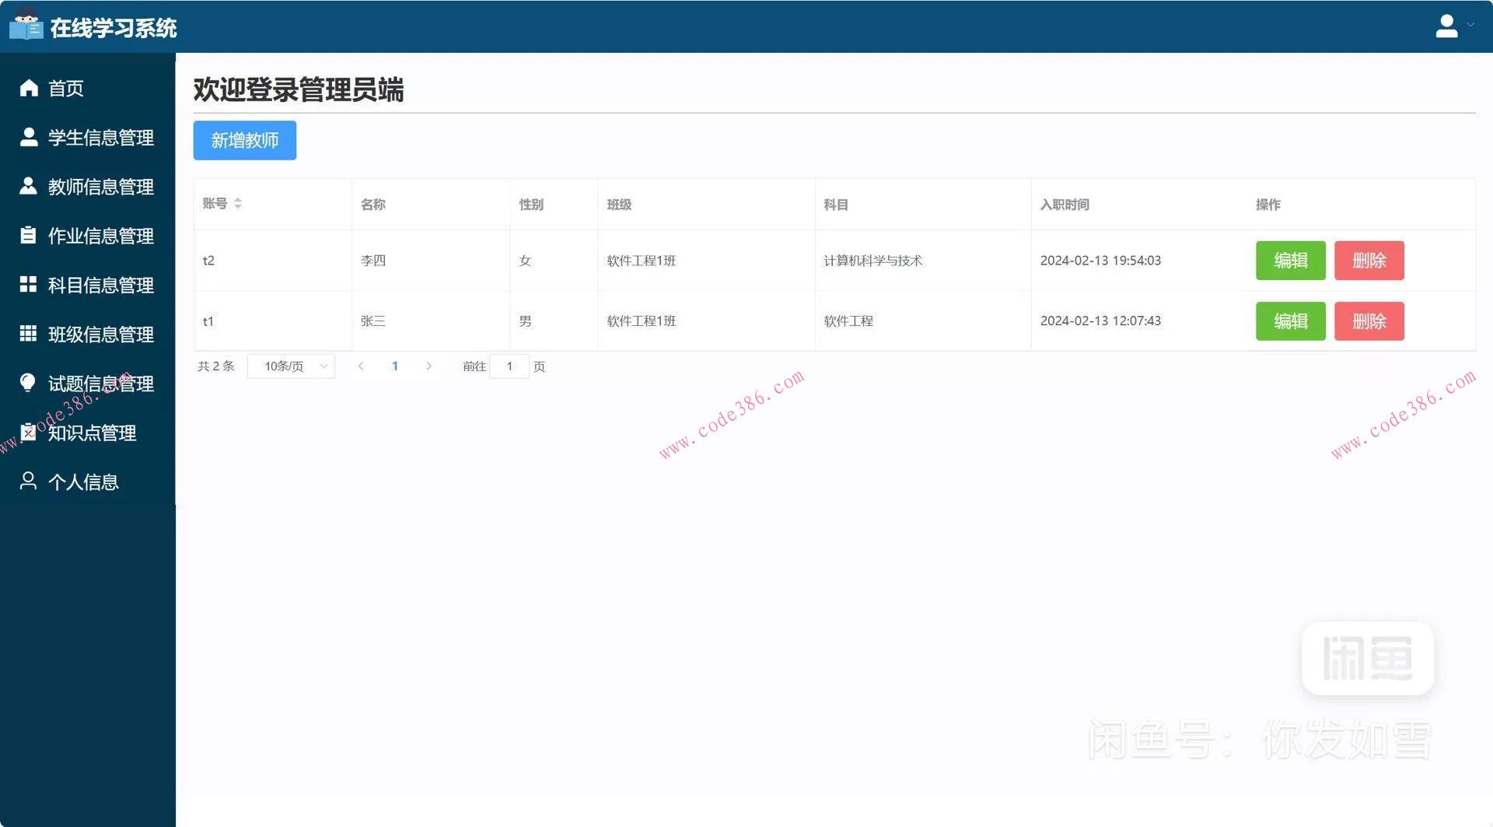
Task: Toggle sorting on the 账号 column
Action: [x=238, y=203]
